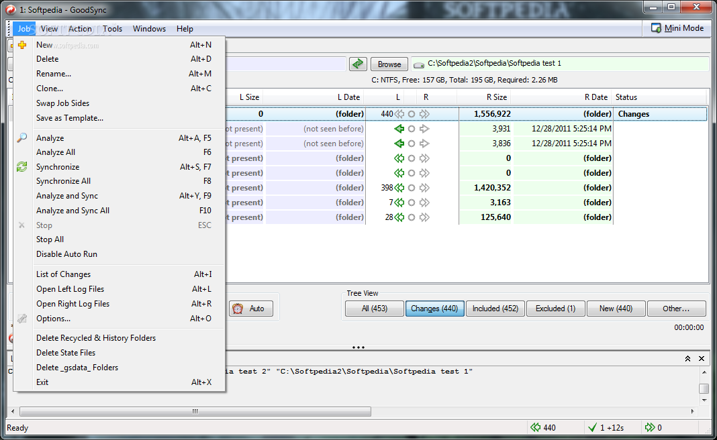Click the horizontal log scrollbar thumb

pos(195,411)
